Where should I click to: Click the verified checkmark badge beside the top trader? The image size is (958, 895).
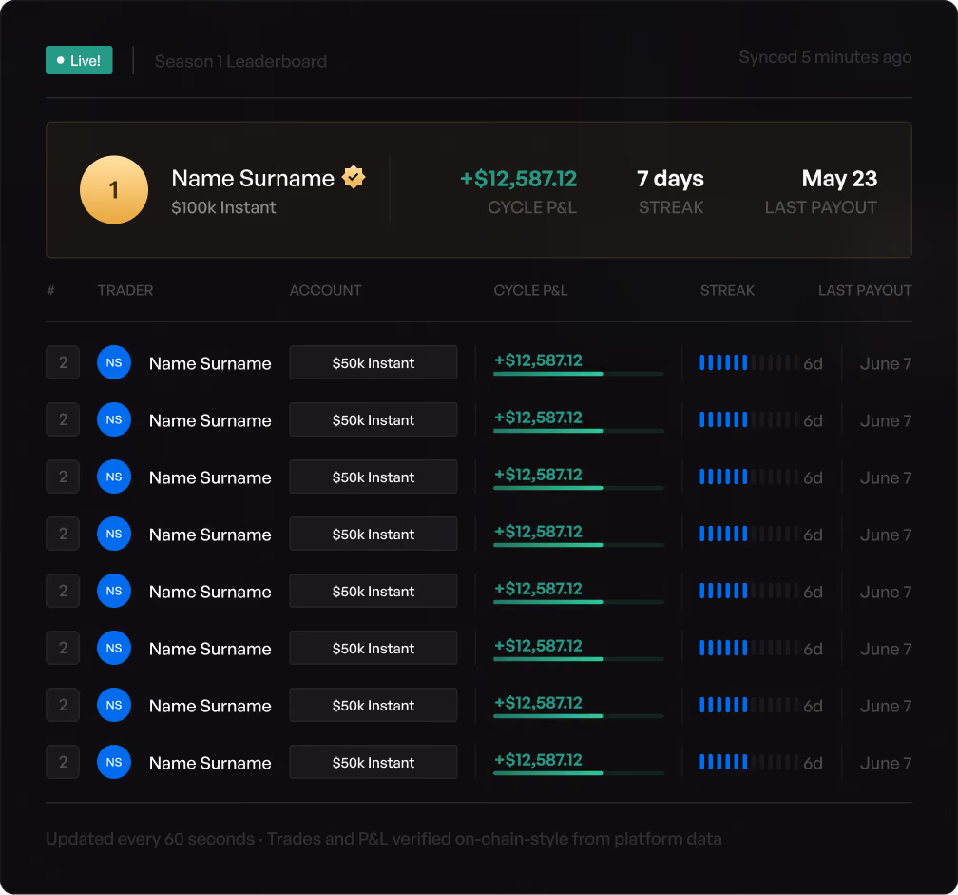point(354,177)
